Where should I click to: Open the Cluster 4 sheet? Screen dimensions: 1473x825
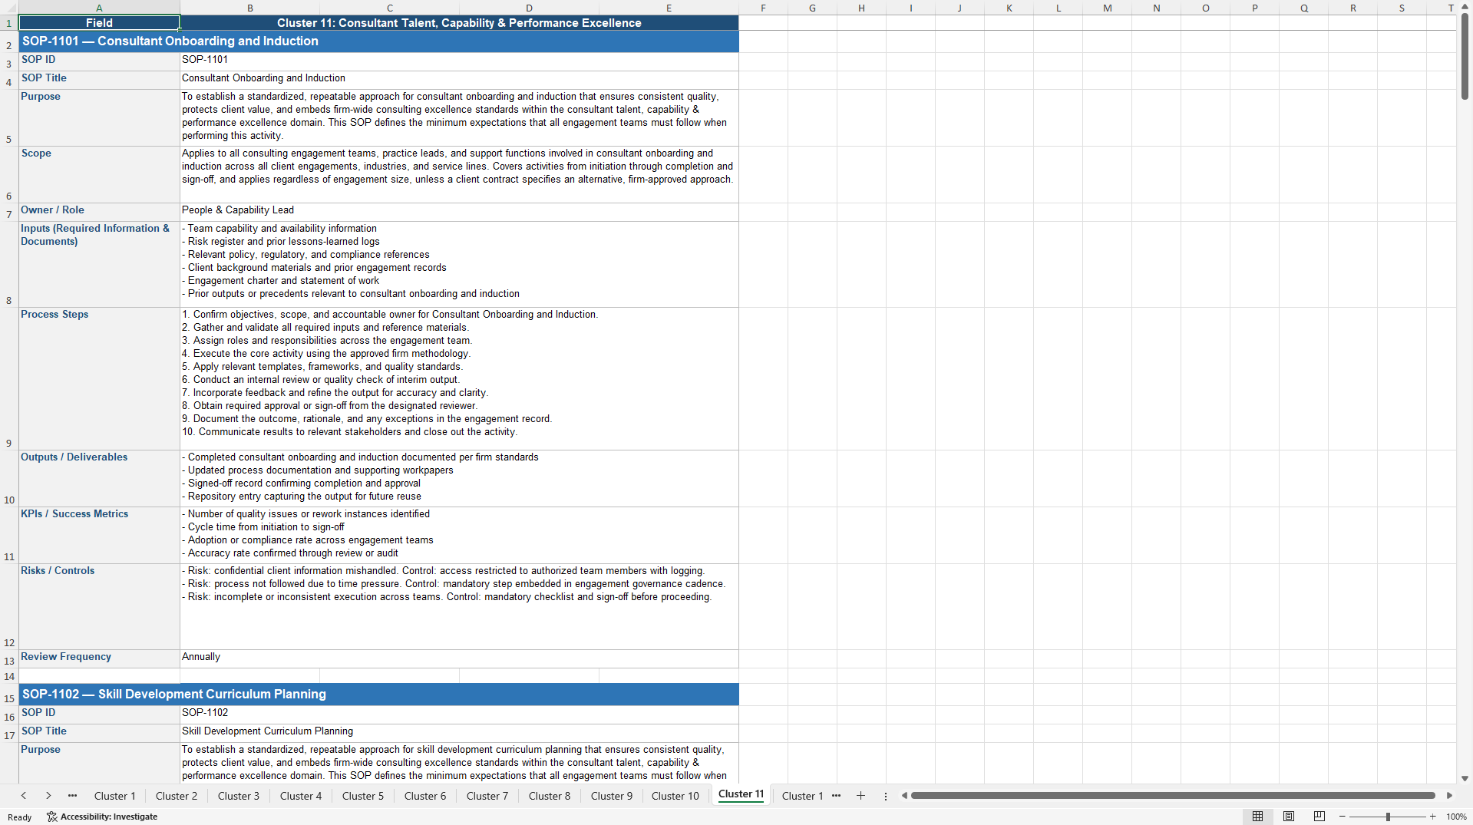point(301,796)
